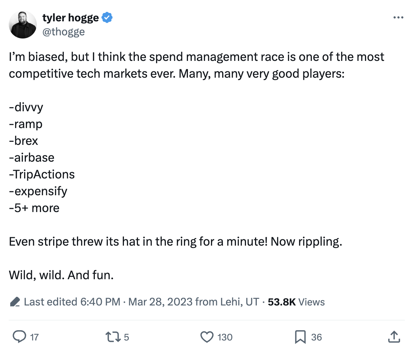Click the 36 bookmarks count

tap(316, 337)
